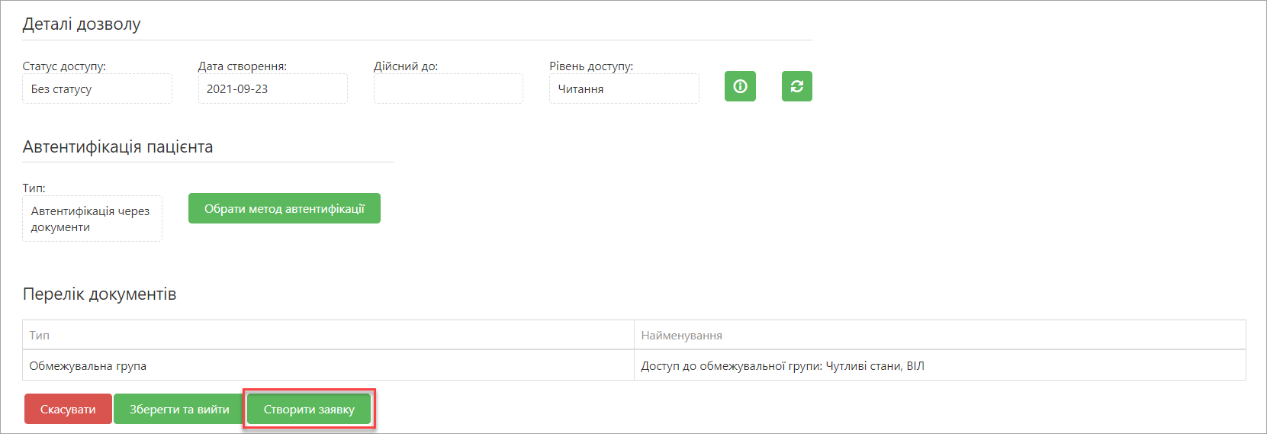Image resolution: width=1267 pixels, height=434 pixels.
Task: Click the authentication Тип field
Action: point(92,219)
